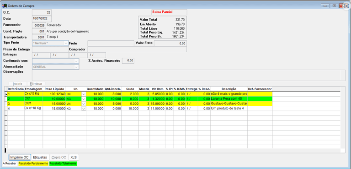Screen dimensions: 351x169
Task: Click the Peso Líquido column header
Action: pos(54,89)
